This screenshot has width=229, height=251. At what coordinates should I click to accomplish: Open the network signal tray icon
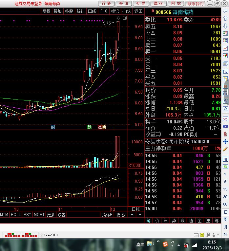pyautogui.click(x=195, y=245)
